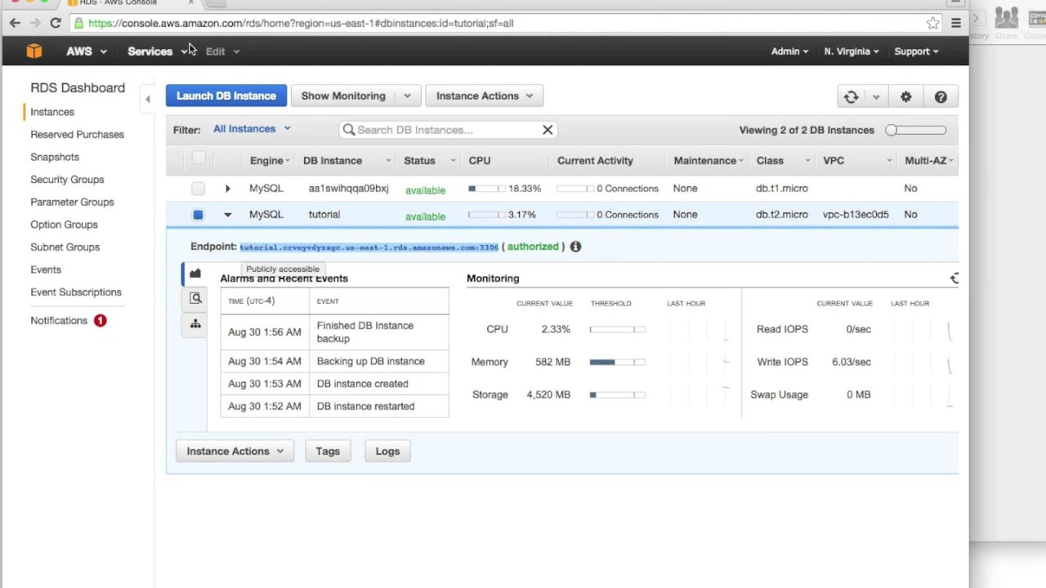Open the Admin account menu
The height and width of the screenshot is (588, 1046).
coord(789,51)
